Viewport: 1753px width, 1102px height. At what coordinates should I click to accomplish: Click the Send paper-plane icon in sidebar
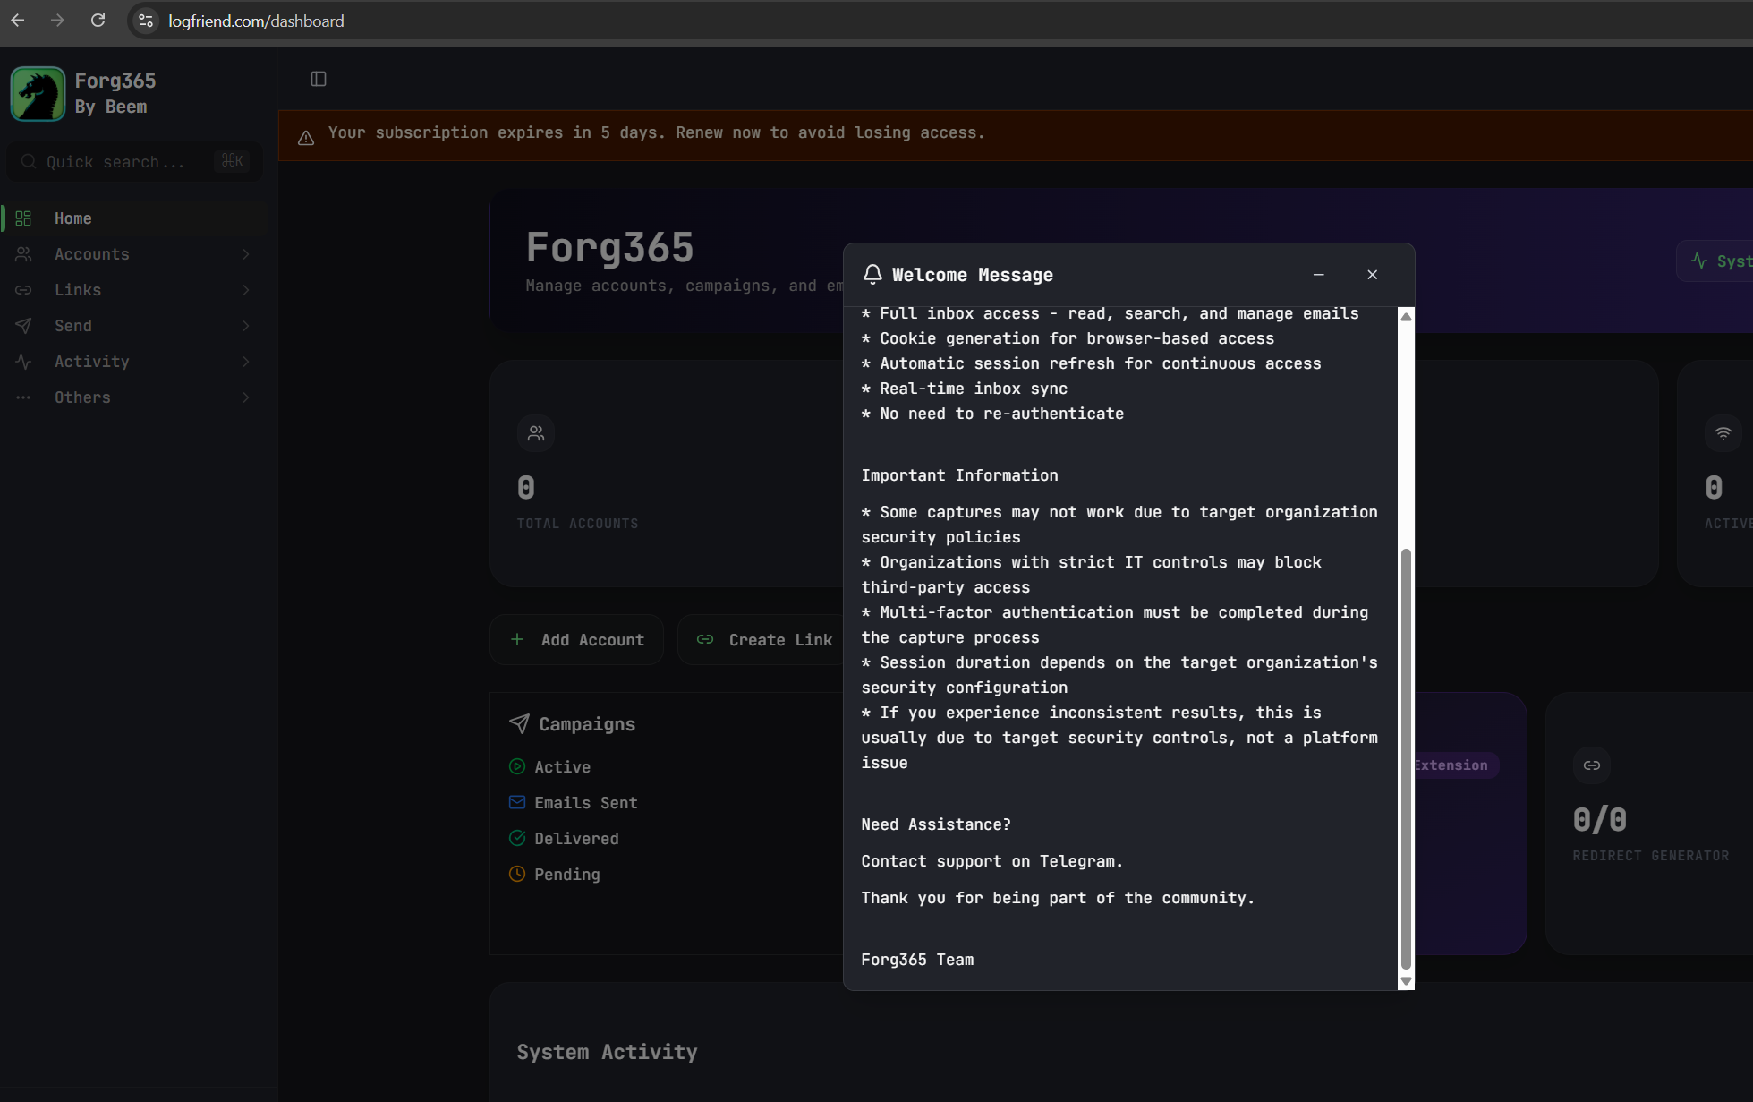click(23, 326)
